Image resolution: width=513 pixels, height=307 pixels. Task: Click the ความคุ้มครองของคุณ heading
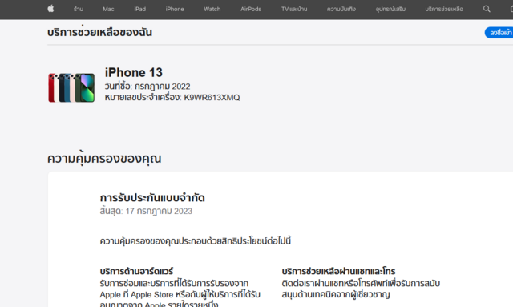(x=104, y=159)
